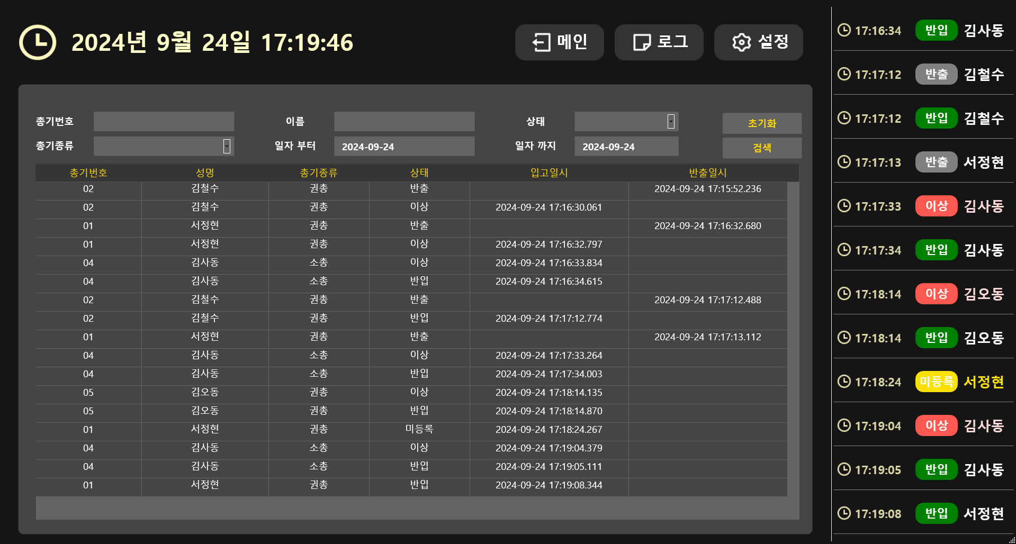Screen dimensions: 1016x544
Task: Click the red 이상 badge at 17:17:33
Action: 936,206
